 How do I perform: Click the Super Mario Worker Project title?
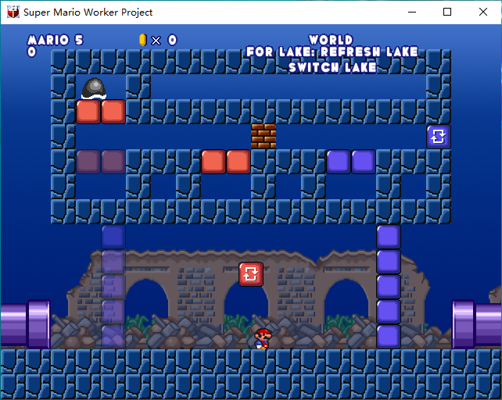pyautogui.click(x=88, y=12)
